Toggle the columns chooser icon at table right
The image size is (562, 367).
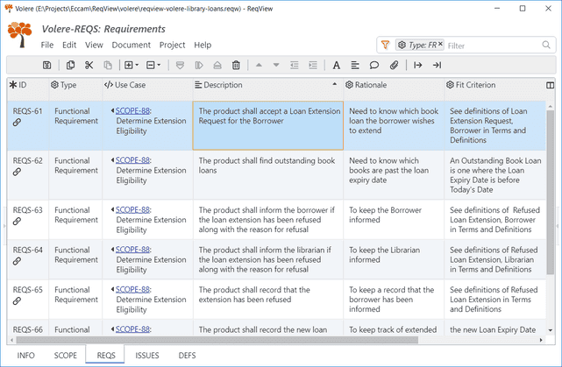tap(550, 85)
